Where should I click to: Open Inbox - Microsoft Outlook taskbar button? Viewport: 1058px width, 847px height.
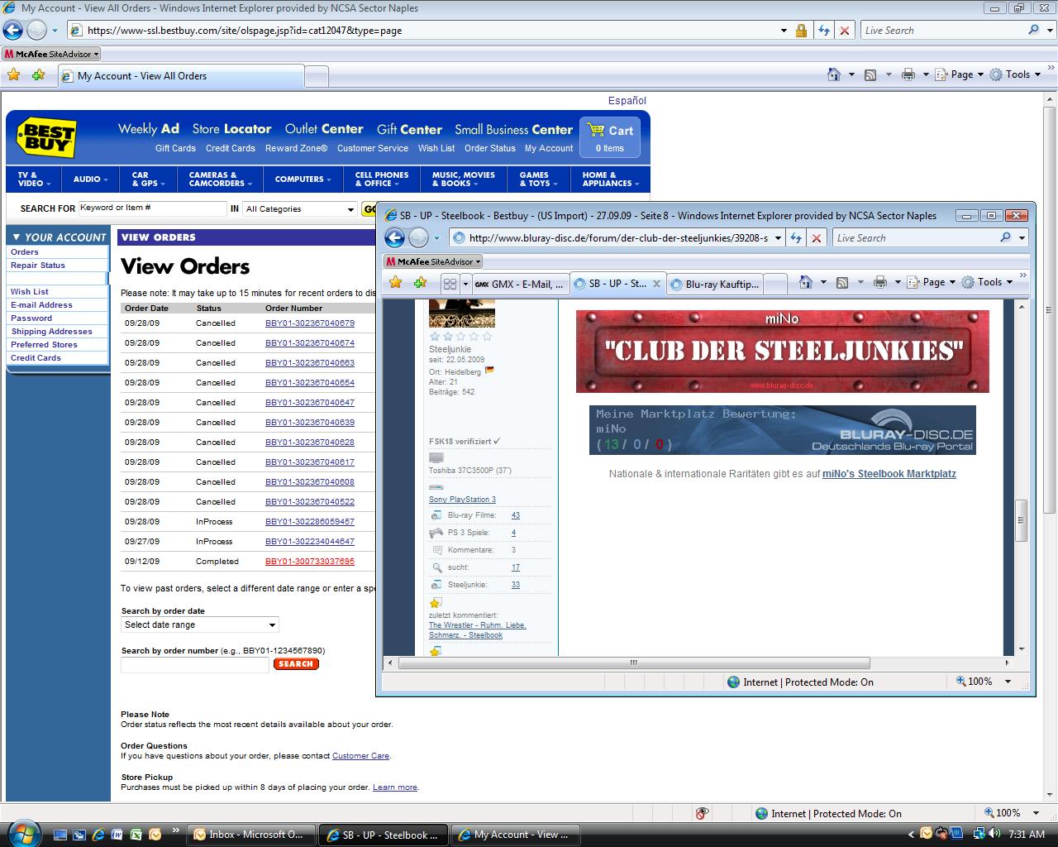click(251, 835)
